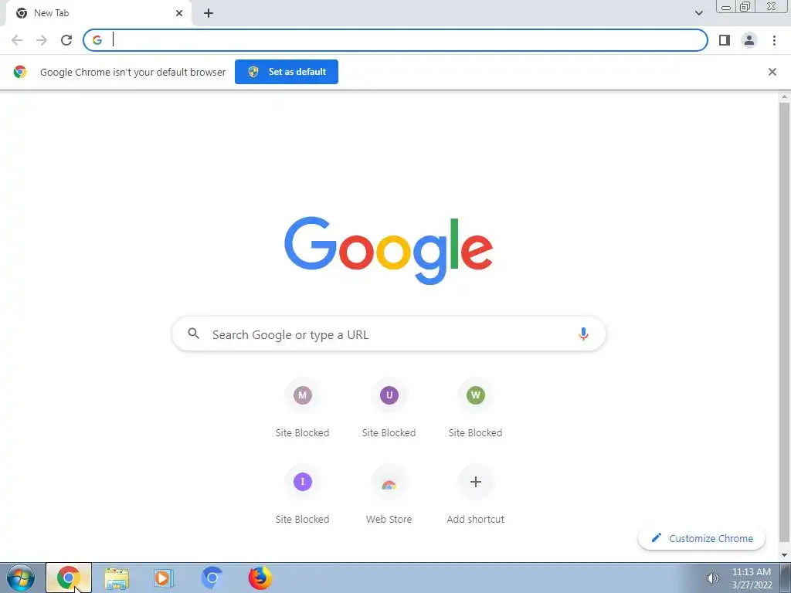The image size is (791, 593).
Task: Click the volume speaker tray icon
Action: coord(712,578)
